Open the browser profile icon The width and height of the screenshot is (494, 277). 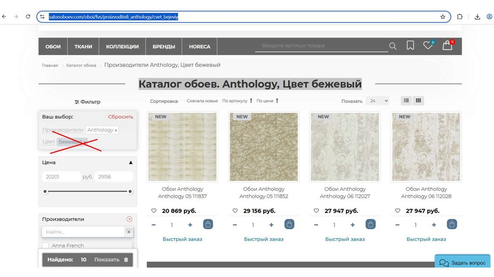[x=489, y=17]
